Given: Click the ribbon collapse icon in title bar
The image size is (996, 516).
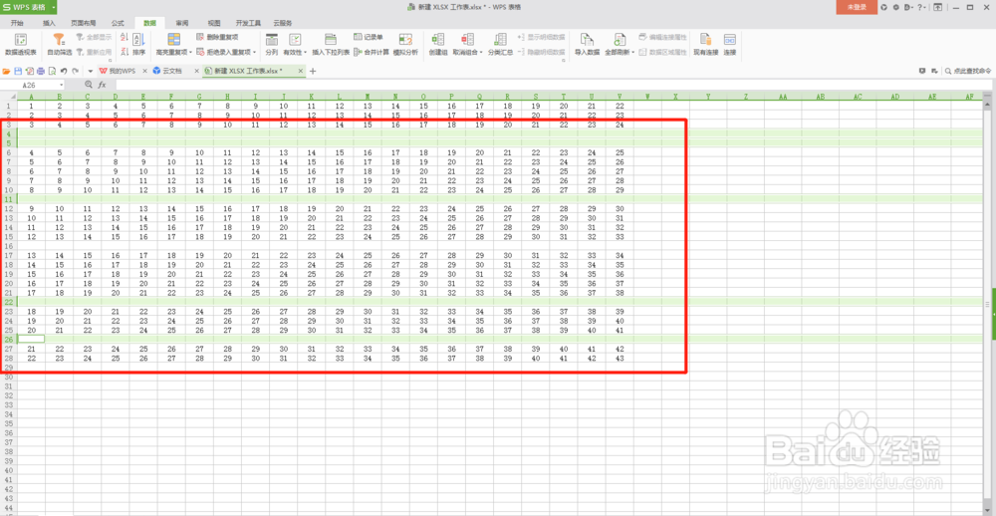Looking at the screenshot, I should tap(937, 7).
